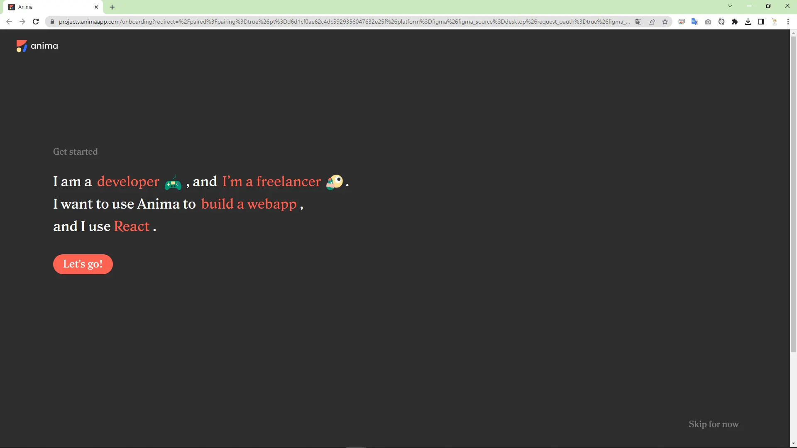Share this page via the share icon
The height and width of the screenshot is (448, 797).
652,22
